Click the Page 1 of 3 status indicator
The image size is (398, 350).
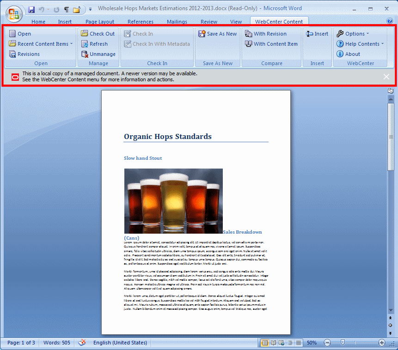[21, 343]
